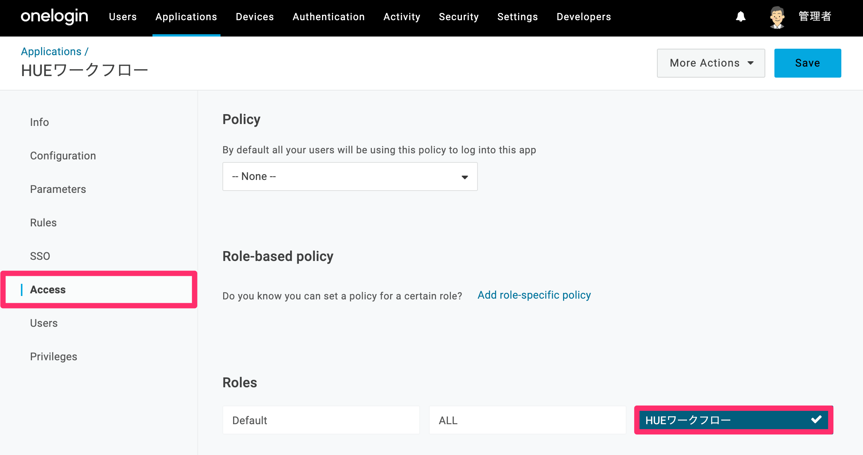The width and height of the screenshot is (863, 455).
Task: Select the ALL role
Action: click(x=527, y=420)
